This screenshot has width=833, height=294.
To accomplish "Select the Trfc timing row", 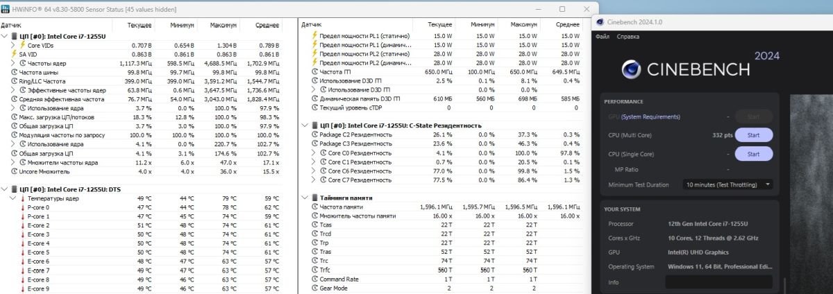I will (444, 270).
